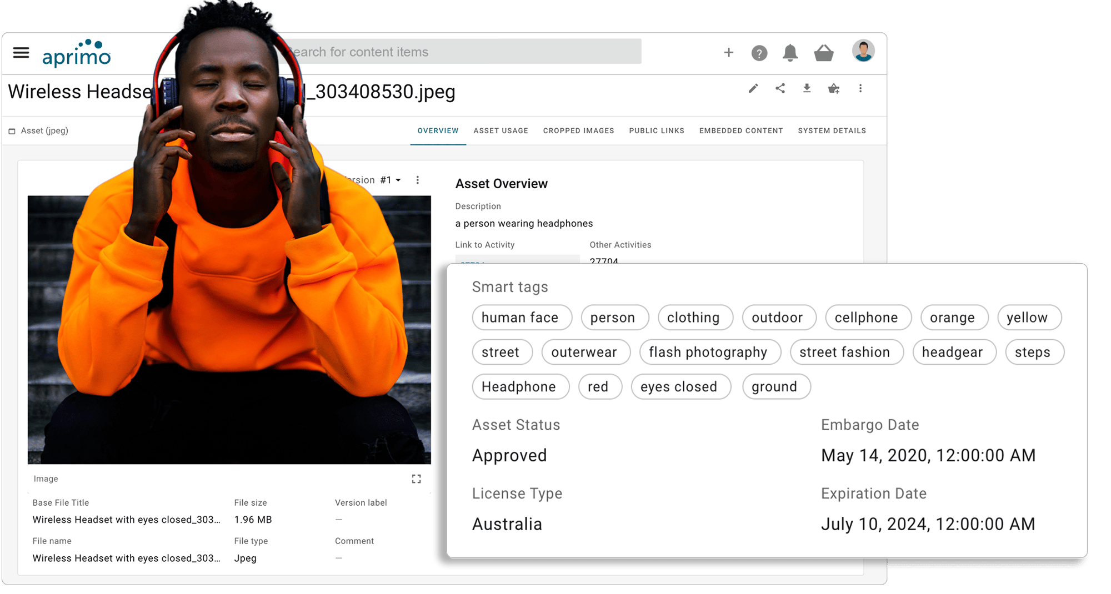The image size is (1111, 594).
Task: Click the file size value '1.96 MB'
Action: pyautogui.click(x=253, y=520)
